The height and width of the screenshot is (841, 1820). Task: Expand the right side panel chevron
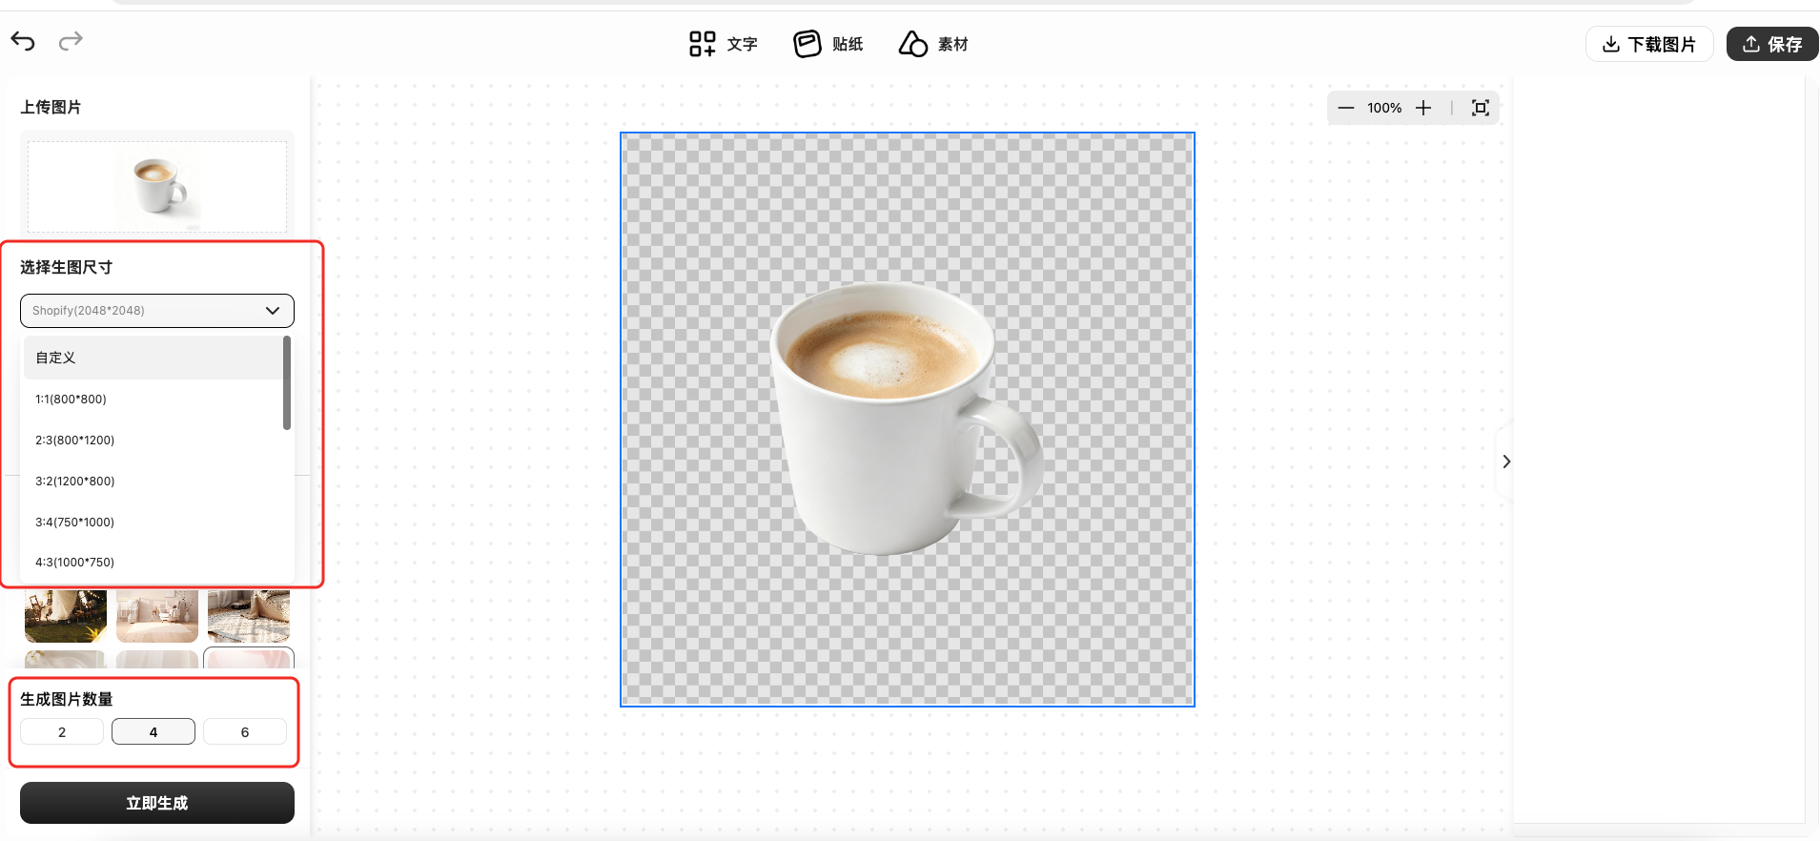[1506, 462]
